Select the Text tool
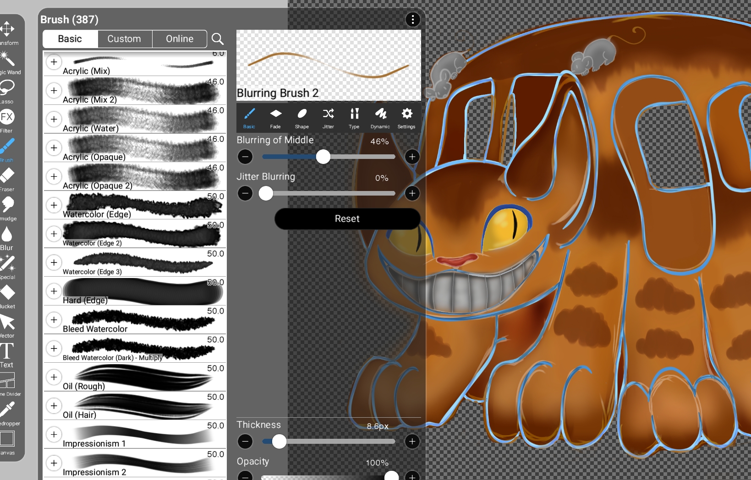Viewport: 751px width, 480px height. tap(7, 355)
